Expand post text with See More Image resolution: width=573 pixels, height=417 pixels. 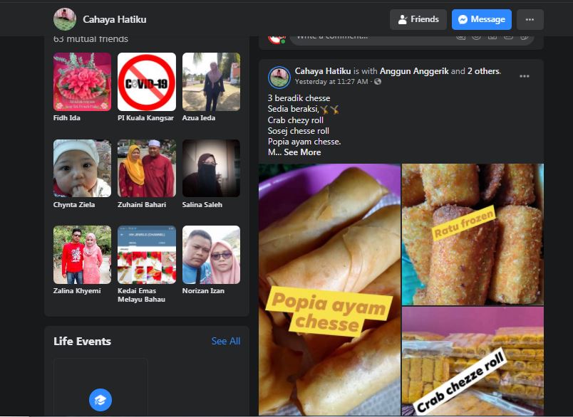point(302,152)
